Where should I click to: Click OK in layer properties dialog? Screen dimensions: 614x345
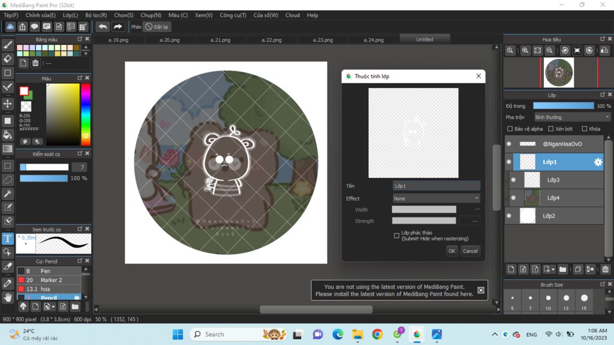click(452, 251)
